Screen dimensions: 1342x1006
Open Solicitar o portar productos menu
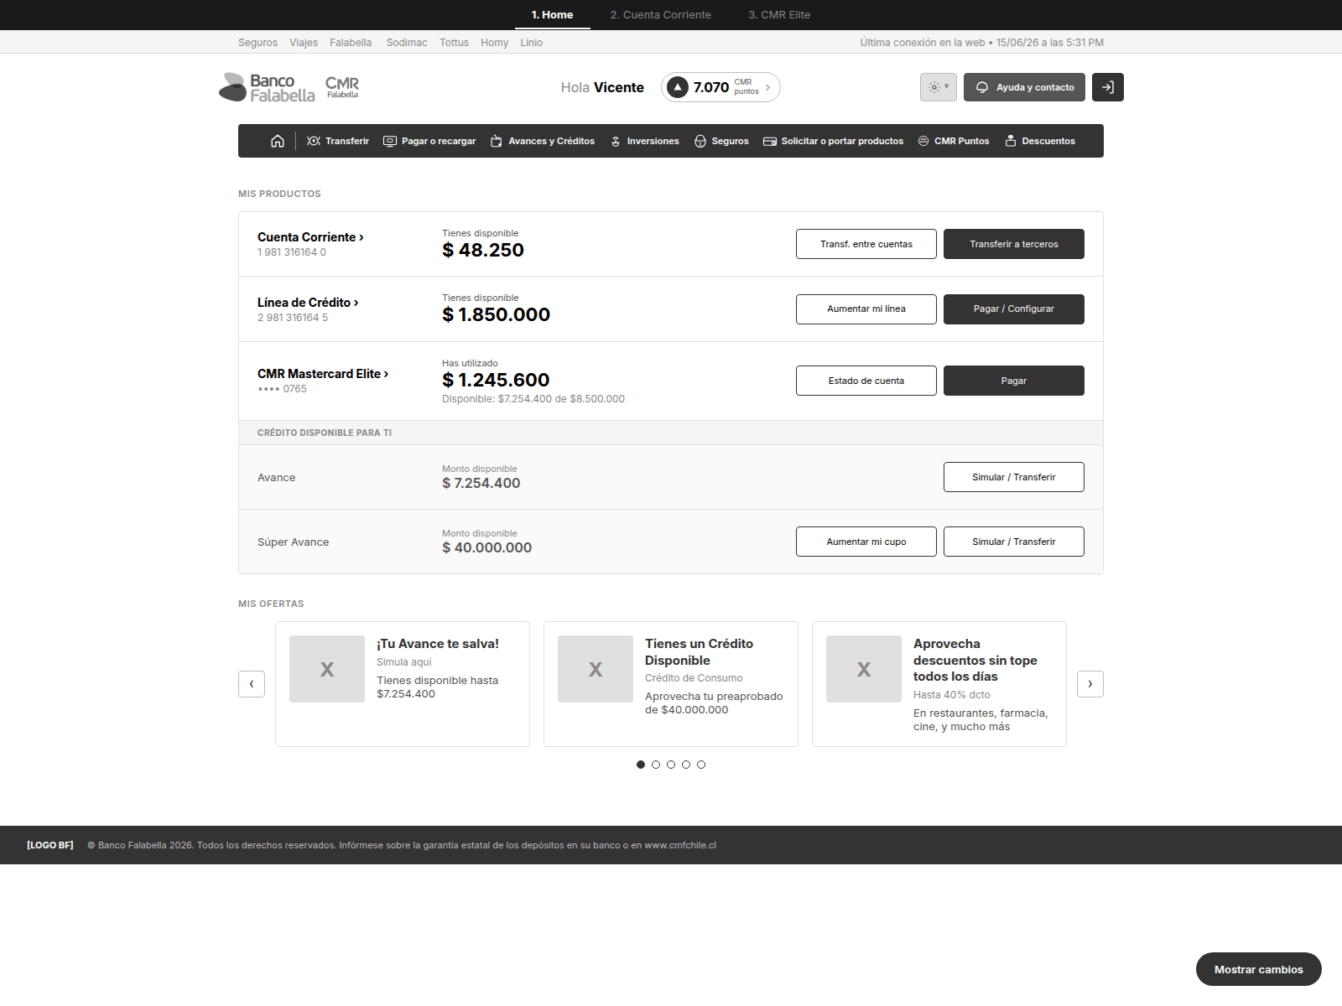tap(833, 141)
